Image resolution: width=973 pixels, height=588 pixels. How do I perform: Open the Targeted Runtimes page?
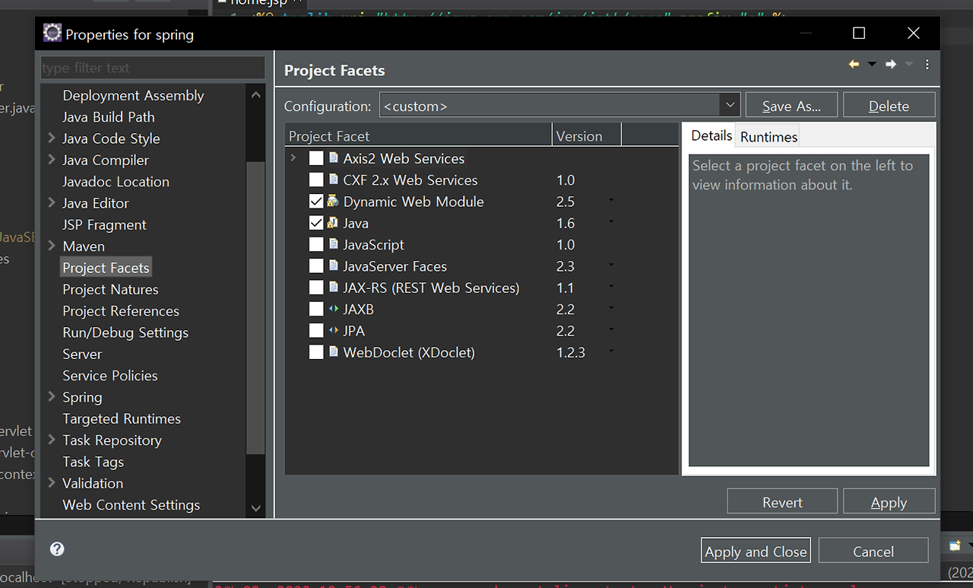[x=122, y=418]
